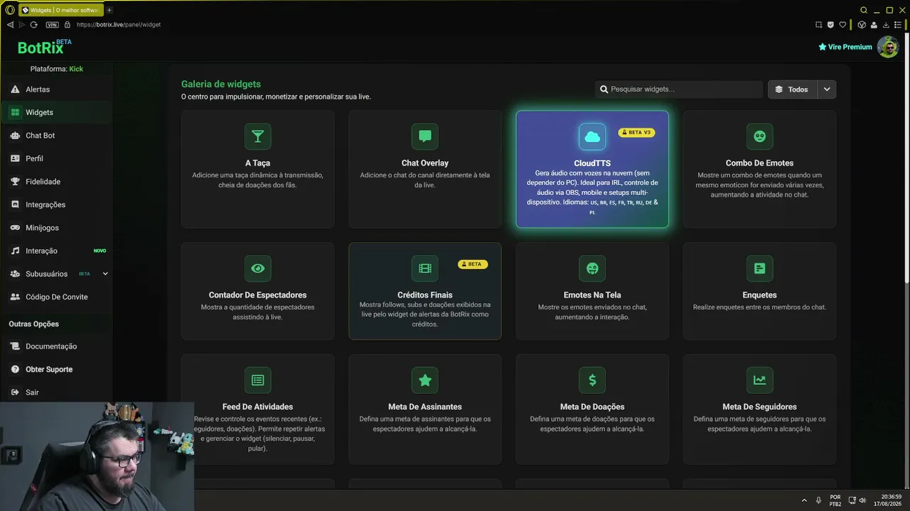Screen dimensions: 910x511
Task: Open the Créditos Finais widget title
Action: point(425,295)
